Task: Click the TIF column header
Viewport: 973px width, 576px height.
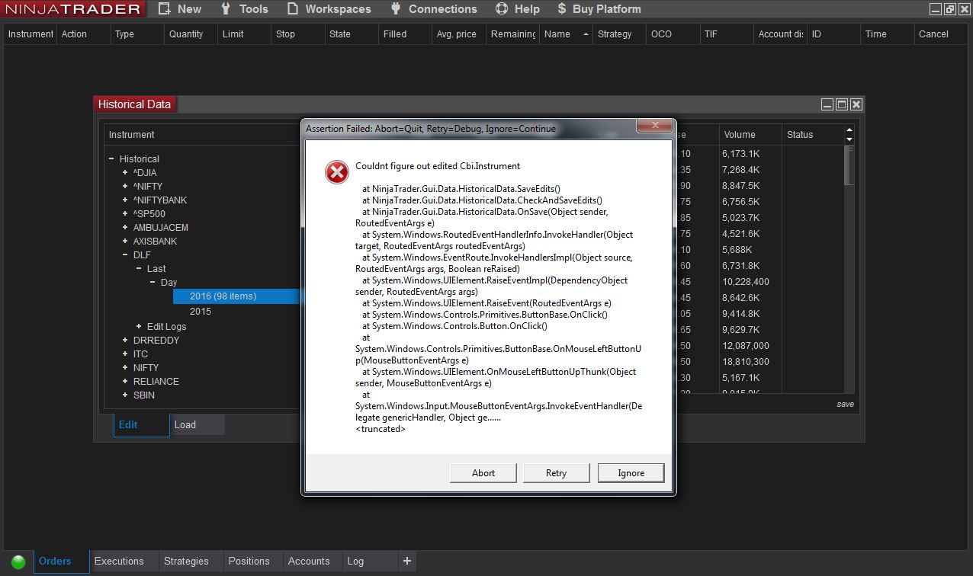Action: click(x=726, y=34)
